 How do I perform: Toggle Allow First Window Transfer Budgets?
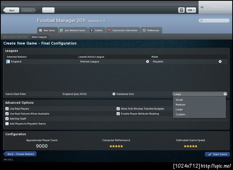point(118,109)
